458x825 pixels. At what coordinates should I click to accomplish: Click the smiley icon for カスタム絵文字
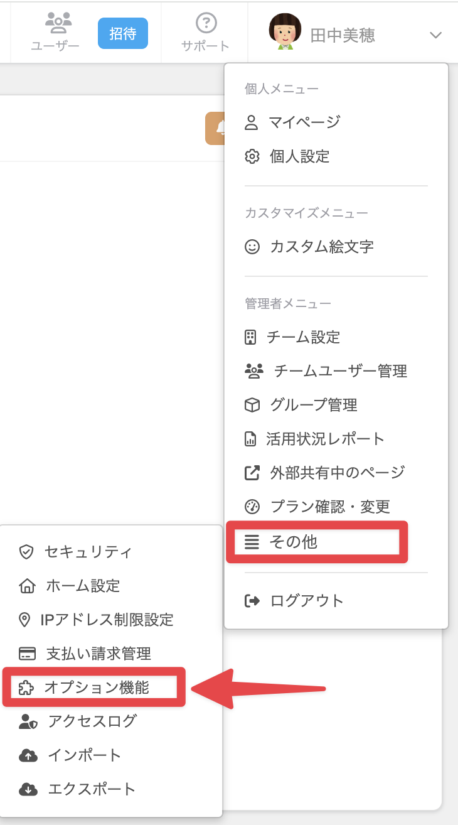point(252,247)
